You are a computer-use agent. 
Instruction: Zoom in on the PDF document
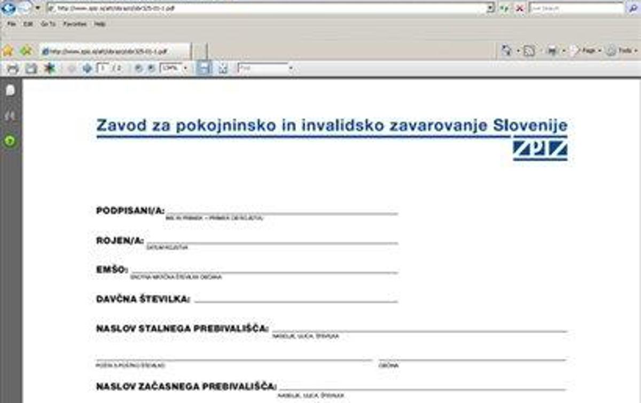click(x=151, y=68)
